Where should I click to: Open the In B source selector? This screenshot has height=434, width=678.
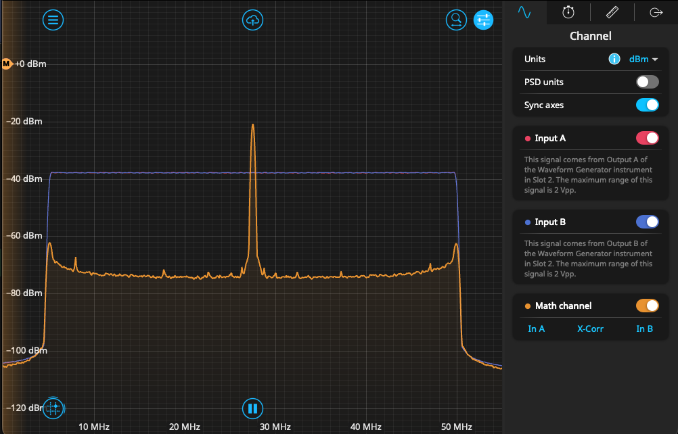pos(644,329)
